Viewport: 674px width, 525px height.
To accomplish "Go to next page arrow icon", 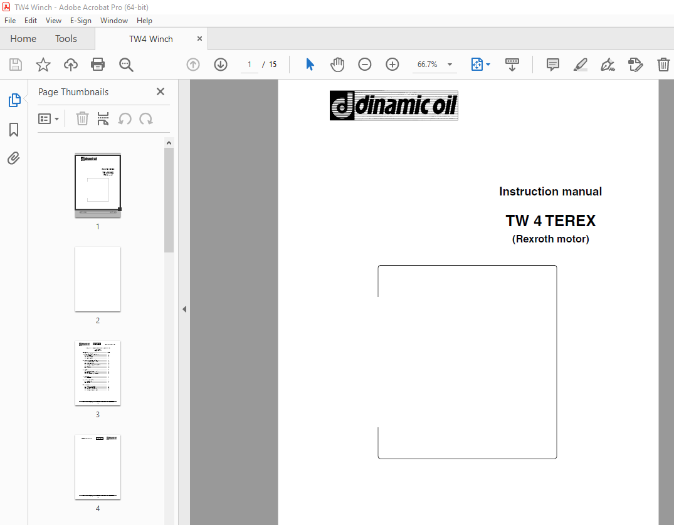I will pyautogui.click(x=221, y=65).
